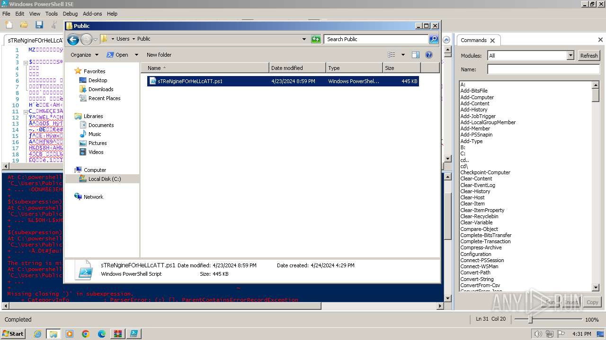Click the Action Center flag tray icon
606x340 pixels.
[x=561, y=334]
